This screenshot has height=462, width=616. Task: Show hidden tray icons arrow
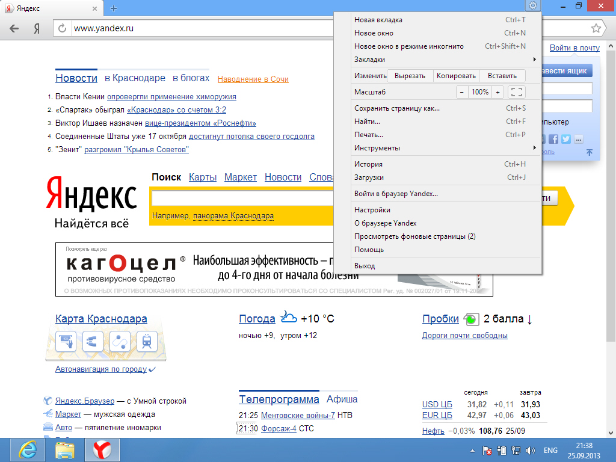[472, 451]
